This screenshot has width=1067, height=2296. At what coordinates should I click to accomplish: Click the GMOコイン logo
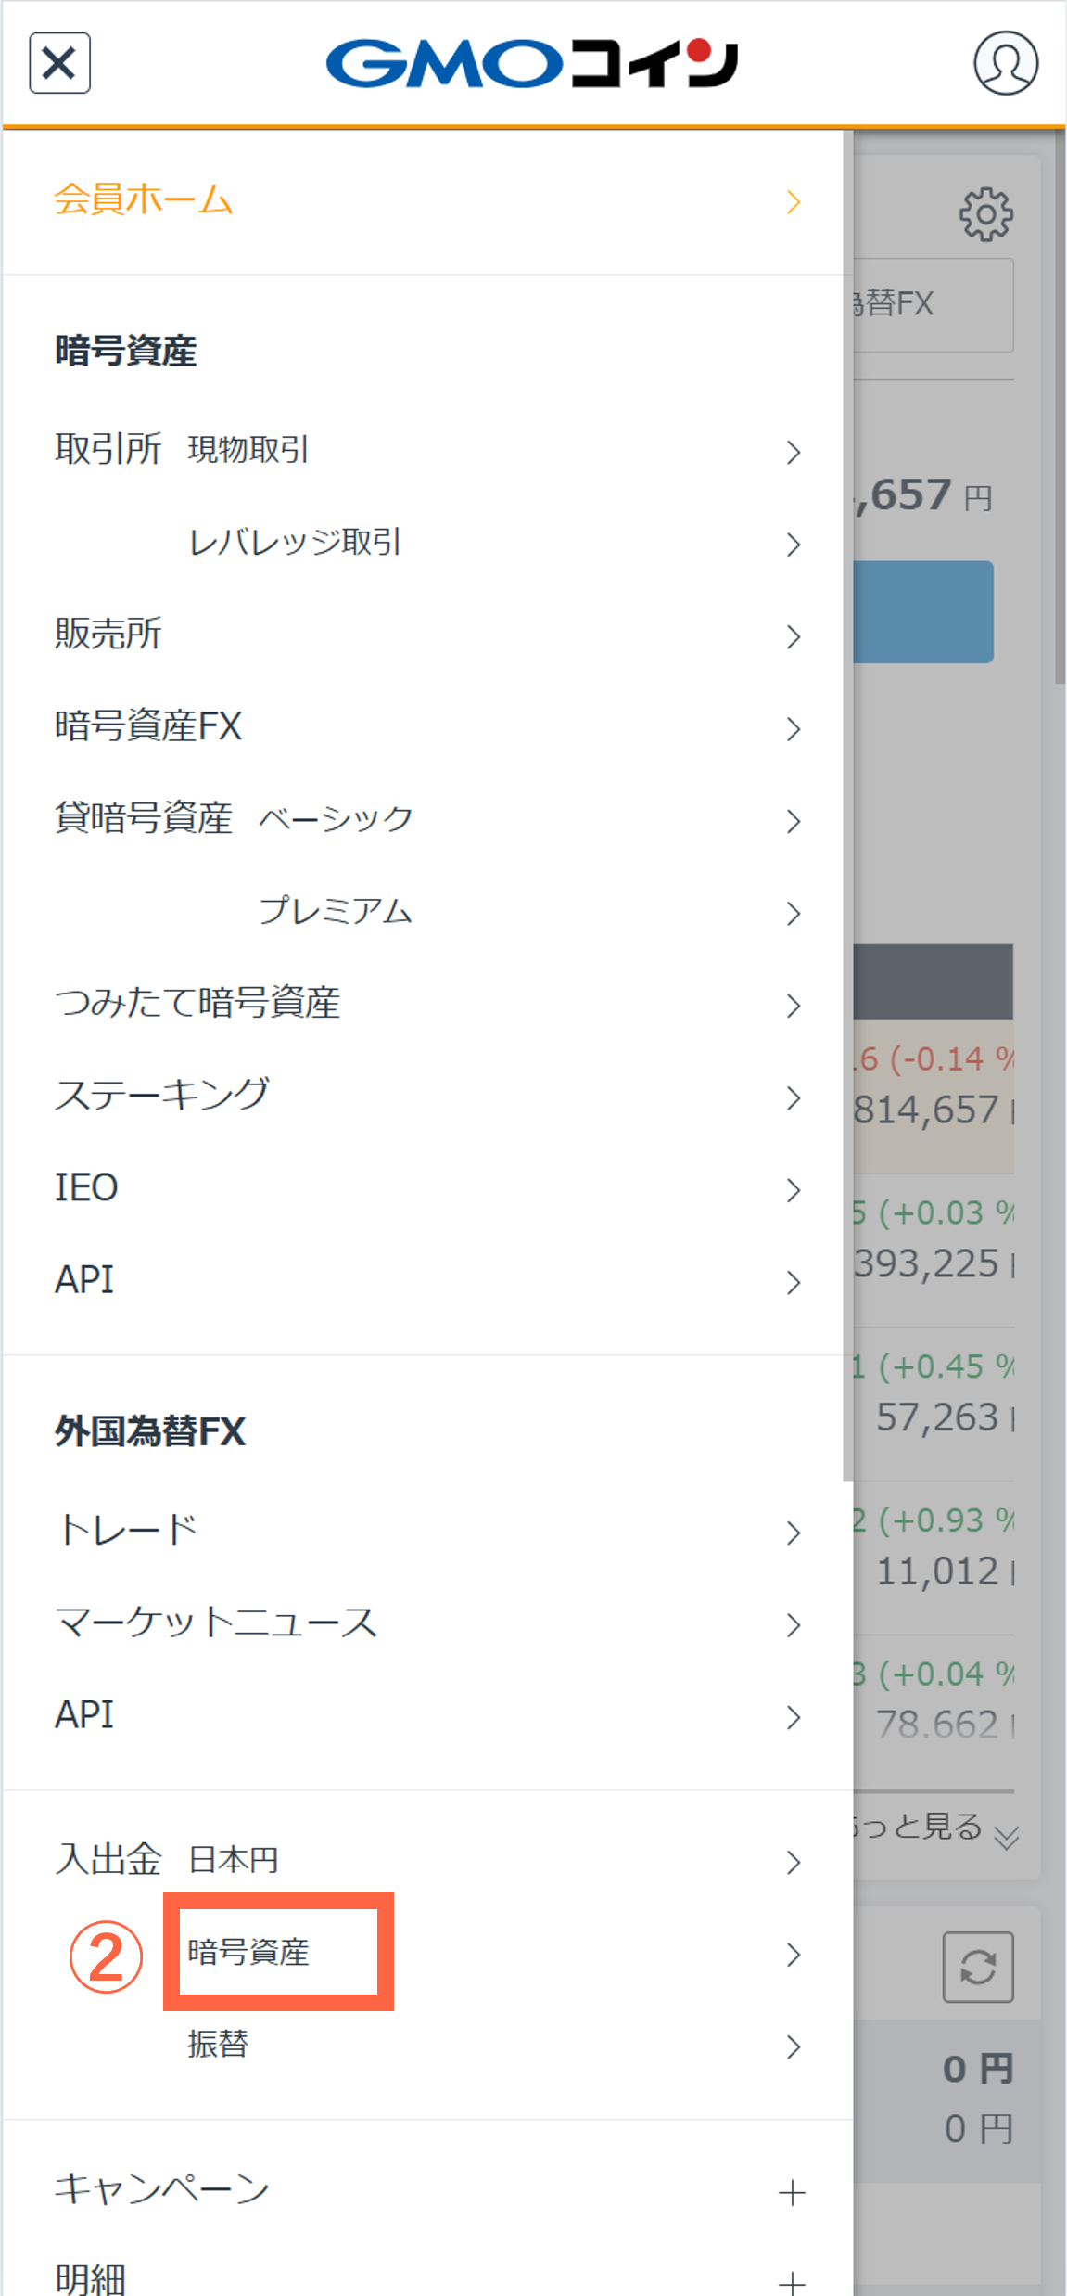(x=531, y=63)
